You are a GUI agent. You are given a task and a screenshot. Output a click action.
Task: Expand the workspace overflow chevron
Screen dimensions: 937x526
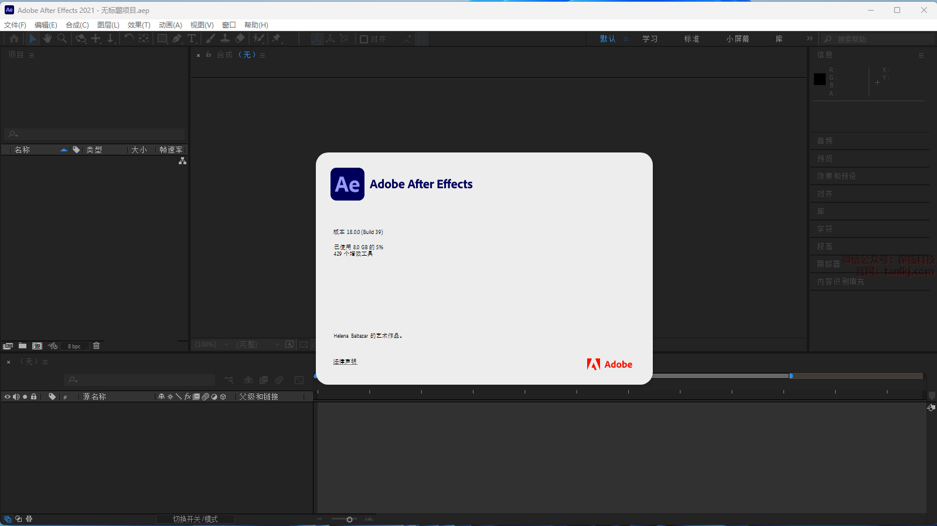coord(810,39)
